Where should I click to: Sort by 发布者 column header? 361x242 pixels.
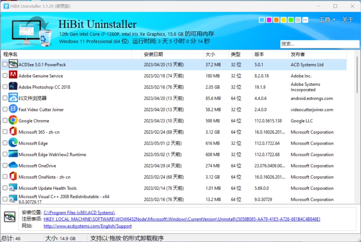(x=317, y=54)
